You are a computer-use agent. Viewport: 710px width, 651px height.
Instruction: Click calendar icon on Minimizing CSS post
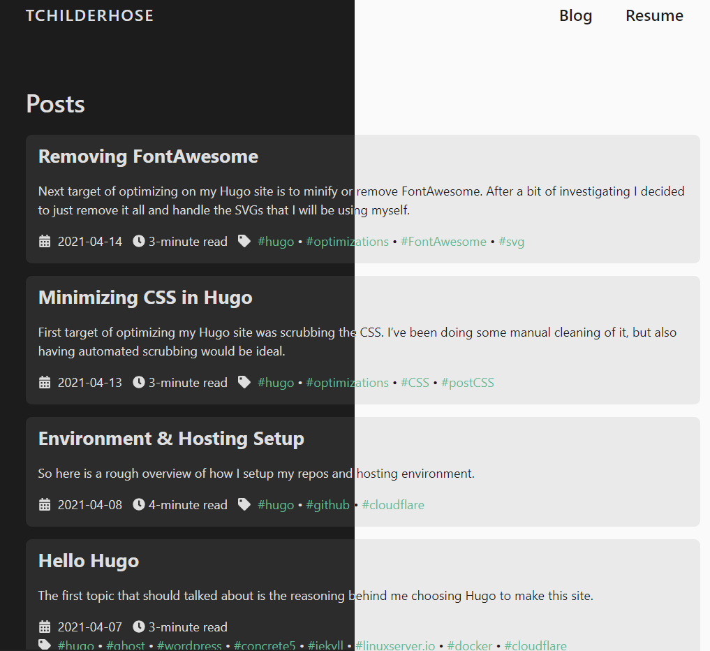pyautogui.click(x=45, y=383)
